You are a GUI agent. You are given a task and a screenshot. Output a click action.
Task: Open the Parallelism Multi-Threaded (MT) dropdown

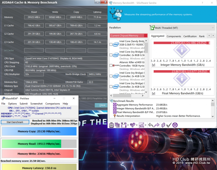click(182, 28)
